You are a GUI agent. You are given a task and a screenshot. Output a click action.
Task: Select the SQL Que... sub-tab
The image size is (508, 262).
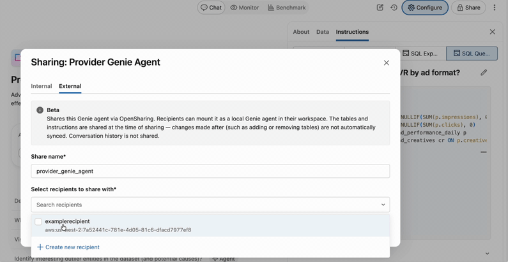[472, 54]
